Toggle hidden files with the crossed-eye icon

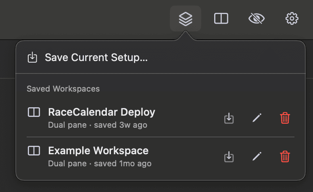257,19
